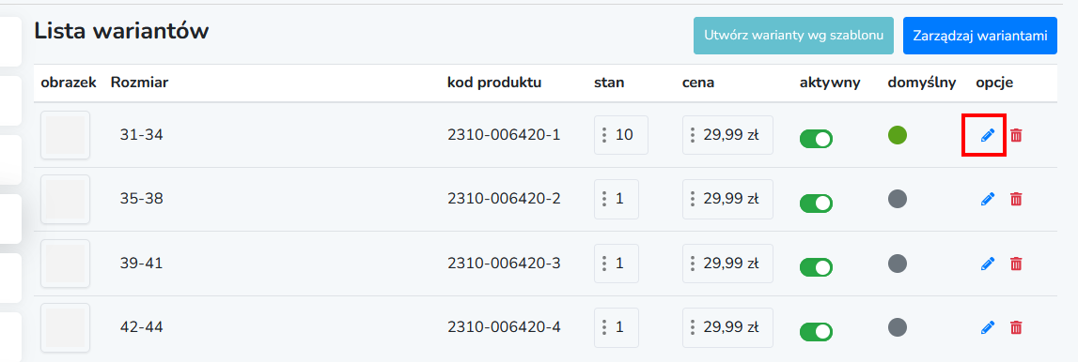Viewport: 1078px width, 362px height.
Task: Open image placeholder for variant 42-44
Action: tap(65, 327)
